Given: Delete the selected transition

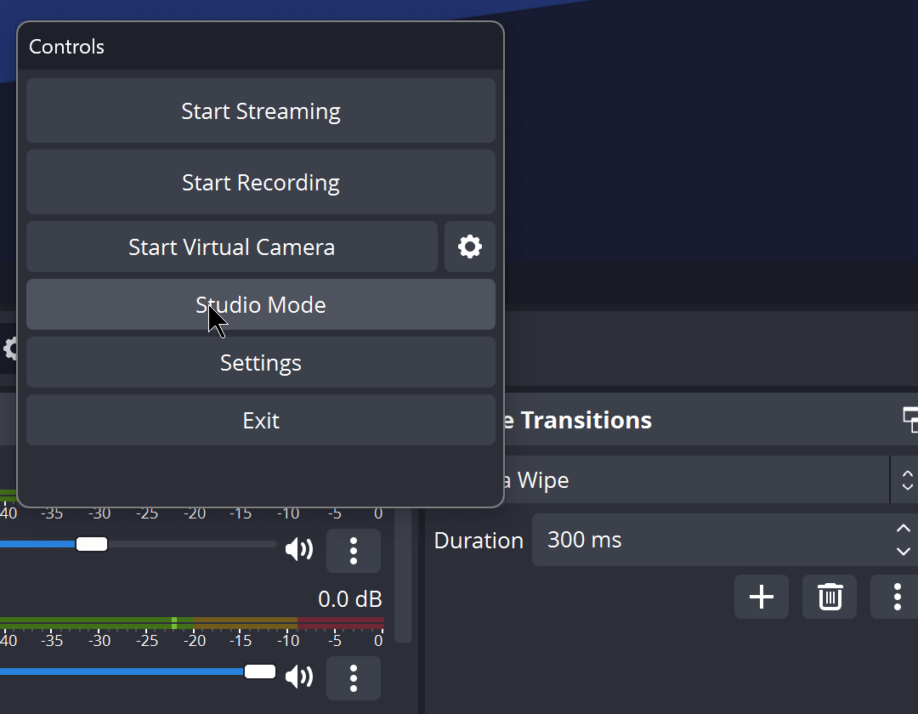Looking at the screenshot, I should pos(829,597).
